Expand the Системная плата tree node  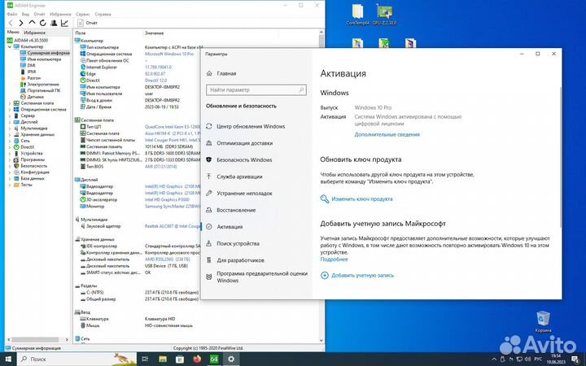point(10,103)
